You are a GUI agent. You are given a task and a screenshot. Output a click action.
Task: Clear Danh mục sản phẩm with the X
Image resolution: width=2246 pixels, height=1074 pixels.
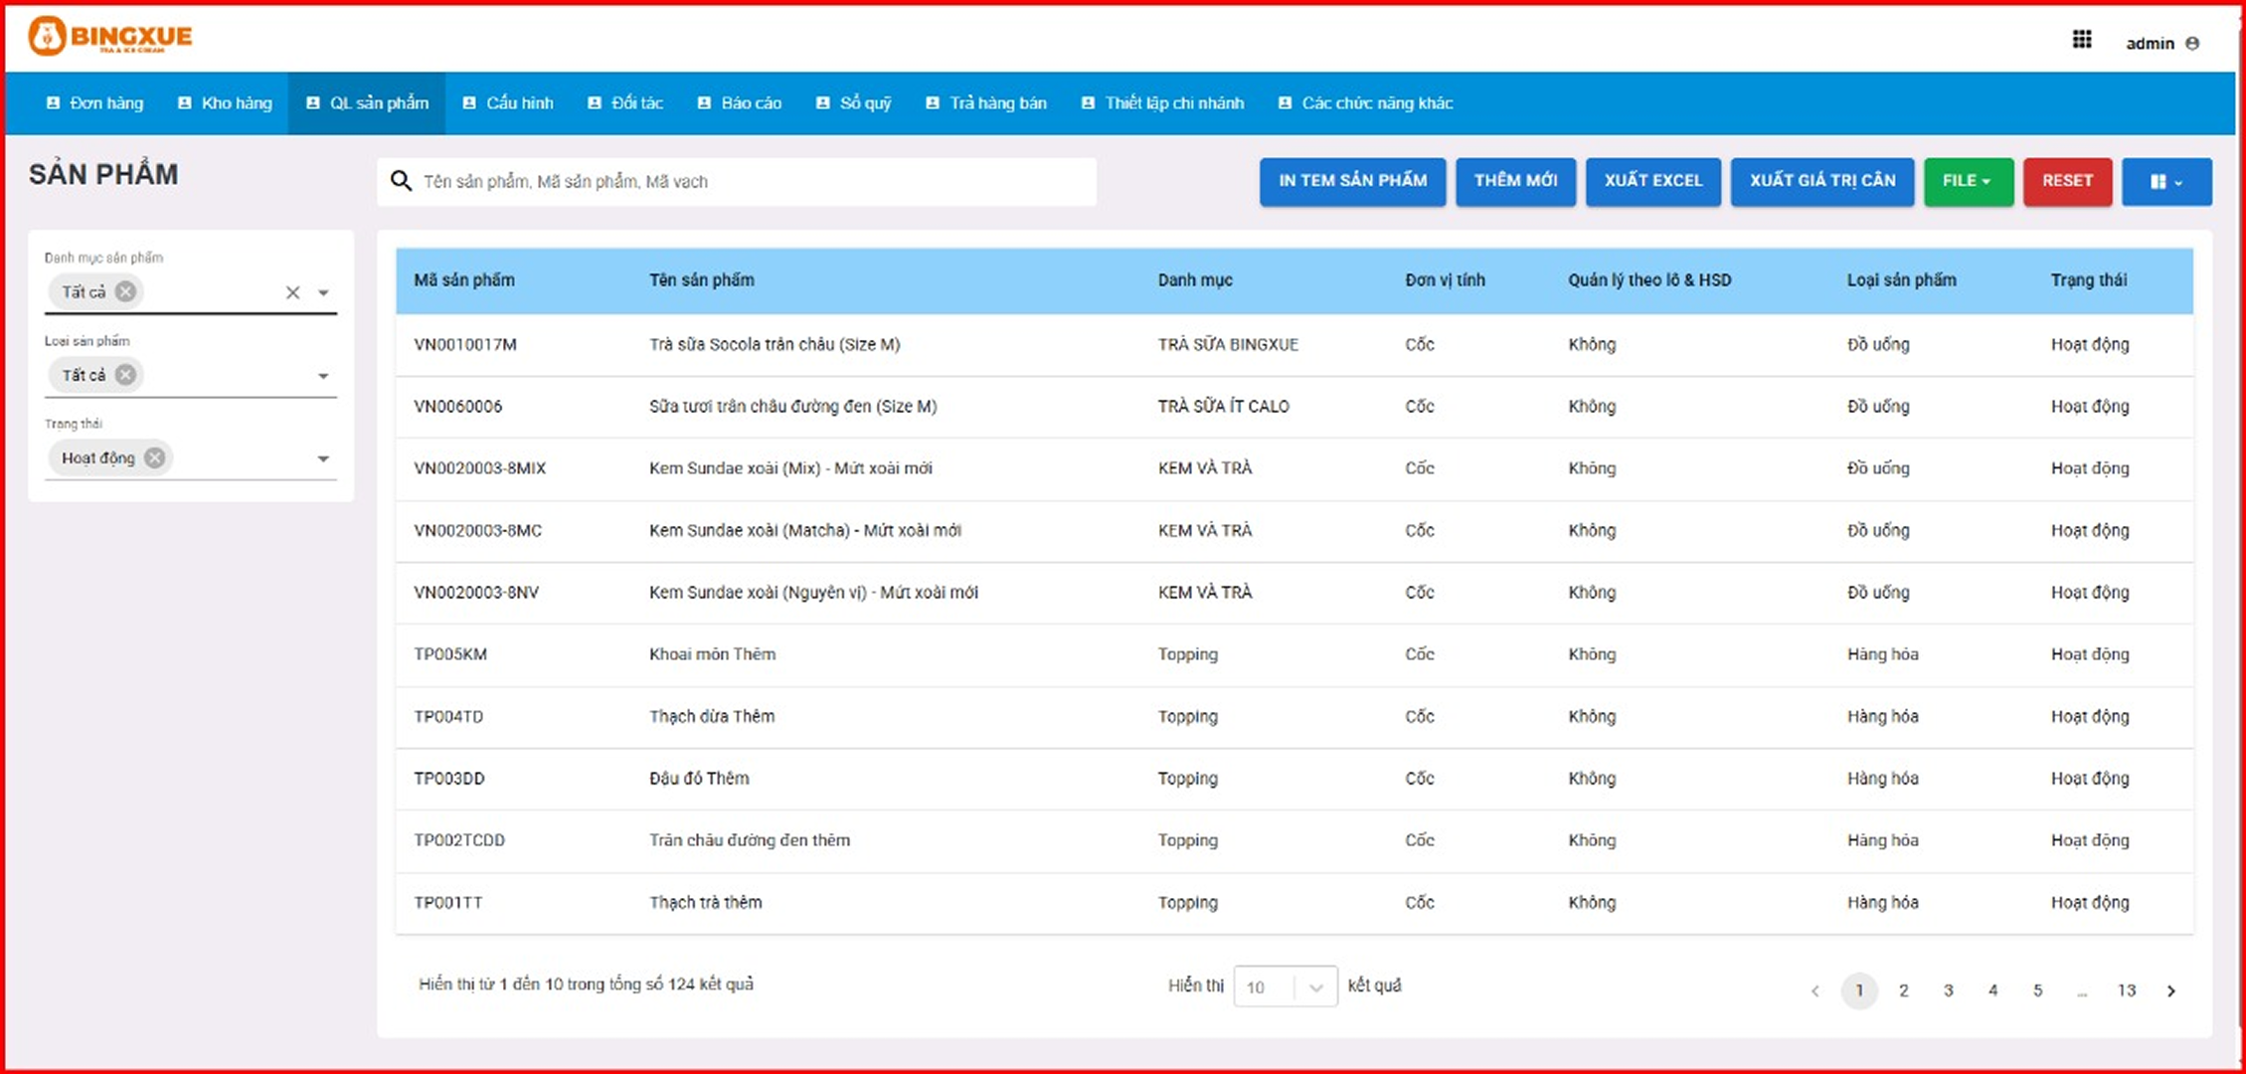point(292,292)
